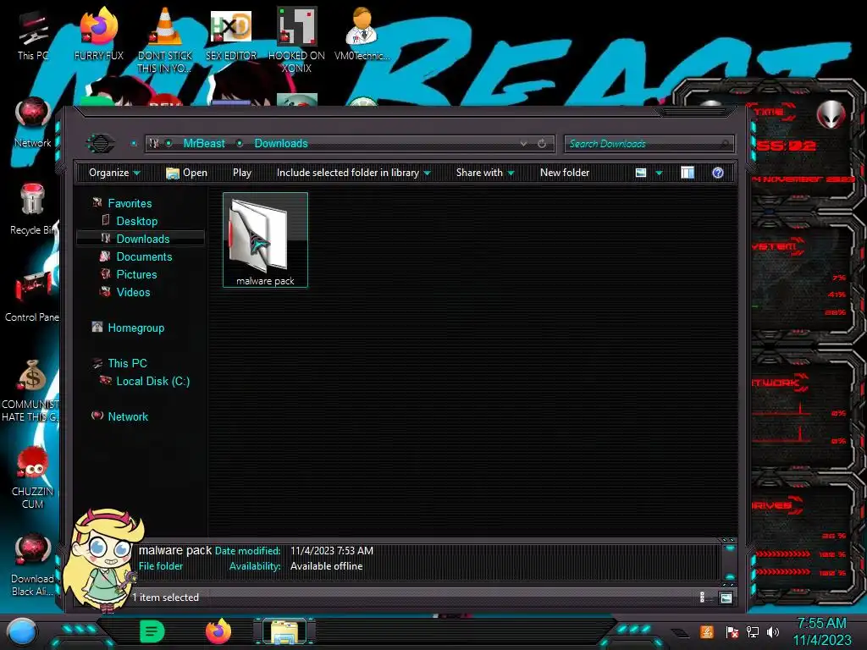
Task: Click the Available offline value in details pane
Action: pos(326,566)
